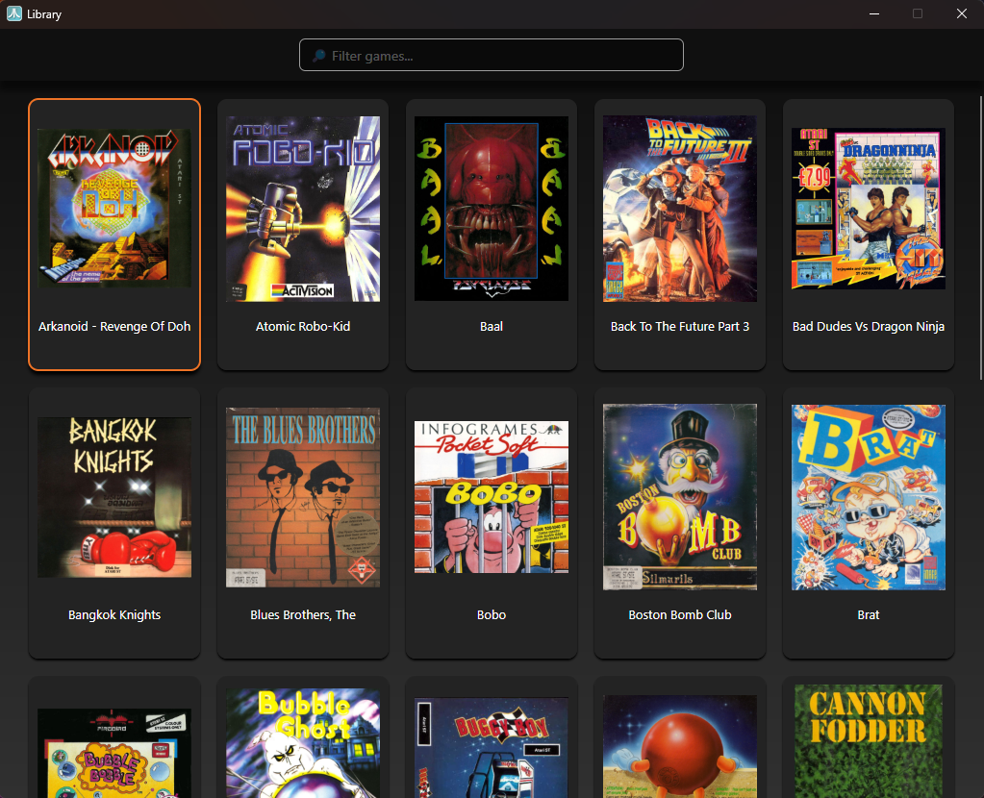
Task: Click the magnifier icon in filter box
Action: [318, 56]
